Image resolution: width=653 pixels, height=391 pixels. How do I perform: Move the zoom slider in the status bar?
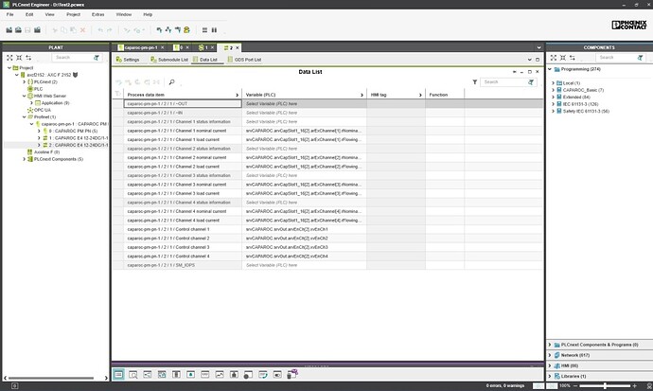(605, 386)
